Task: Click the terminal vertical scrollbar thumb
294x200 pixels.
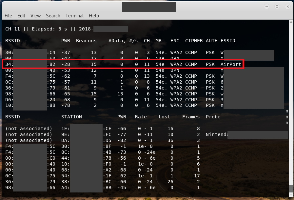Action: coord(291,189)
